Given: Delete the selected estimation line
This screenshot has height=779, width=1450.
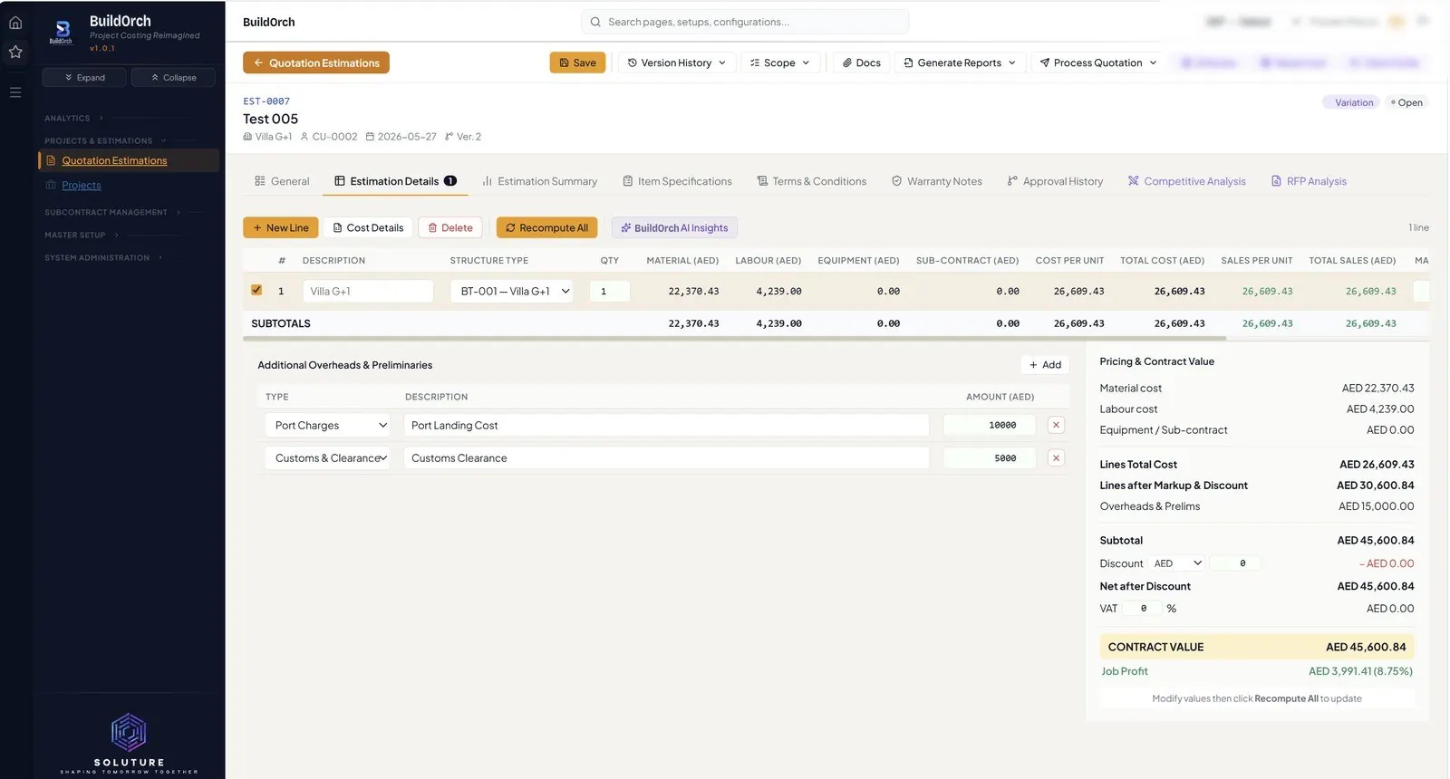Looking at the screenshot, I should point(450,228).
